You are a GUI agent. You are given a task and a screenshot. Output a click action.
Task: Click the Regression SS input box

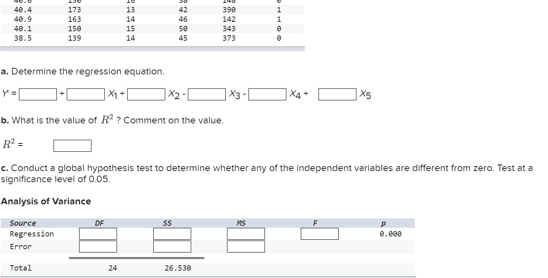point(172,234)
